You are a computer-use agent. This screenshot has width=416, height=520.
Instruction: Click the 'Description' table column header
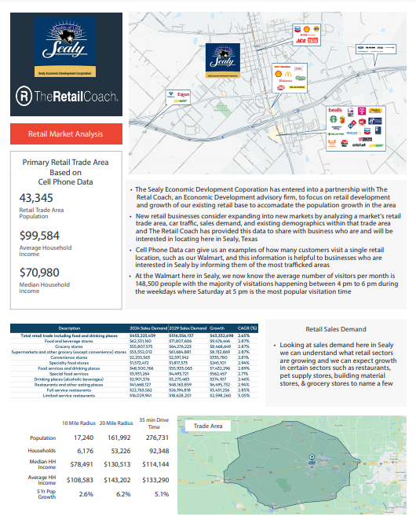pyautogui.click(x=70, y=328)
